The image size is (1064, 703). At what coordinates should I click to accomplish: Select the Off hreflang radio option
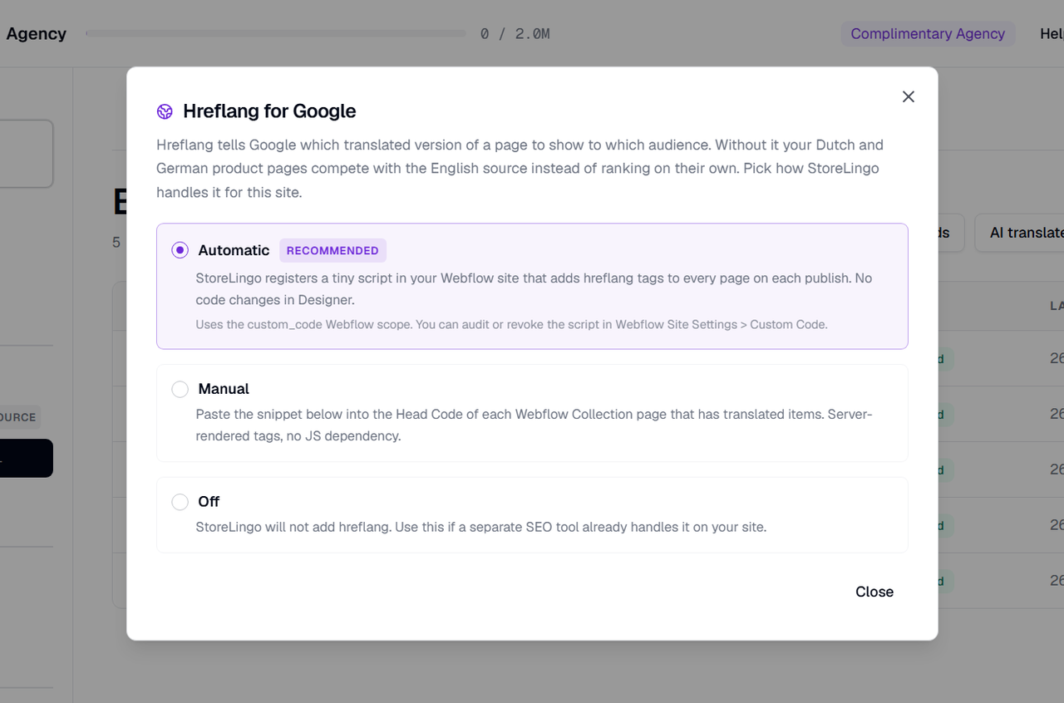[x=180, y=502]
